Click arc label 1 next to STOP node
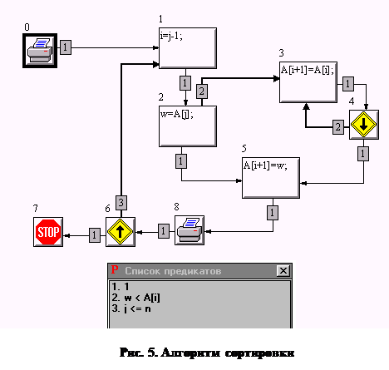 click(x=95, y=235)
